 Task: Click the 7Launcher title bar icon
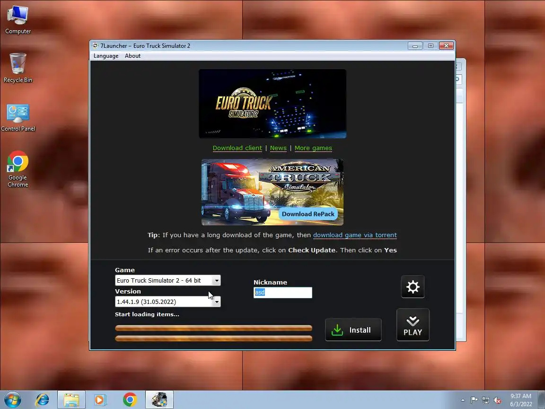pos(95,45)
